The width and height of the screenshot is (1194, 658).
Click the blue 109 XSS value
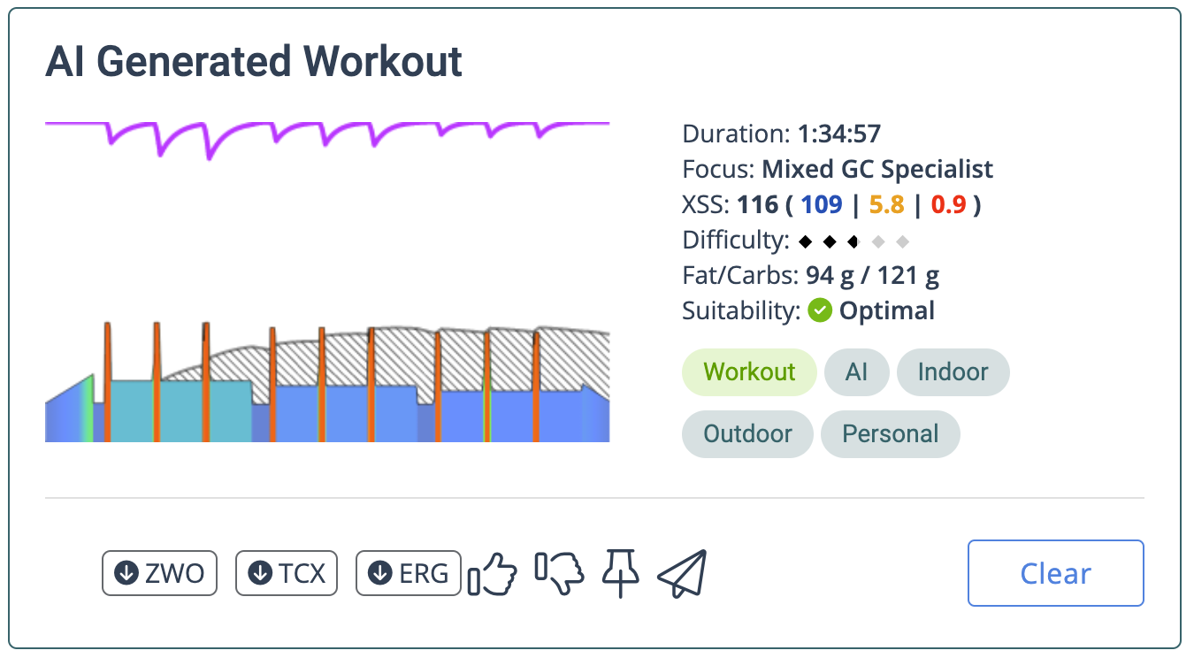pyautogui.click(x=821, y=205)
